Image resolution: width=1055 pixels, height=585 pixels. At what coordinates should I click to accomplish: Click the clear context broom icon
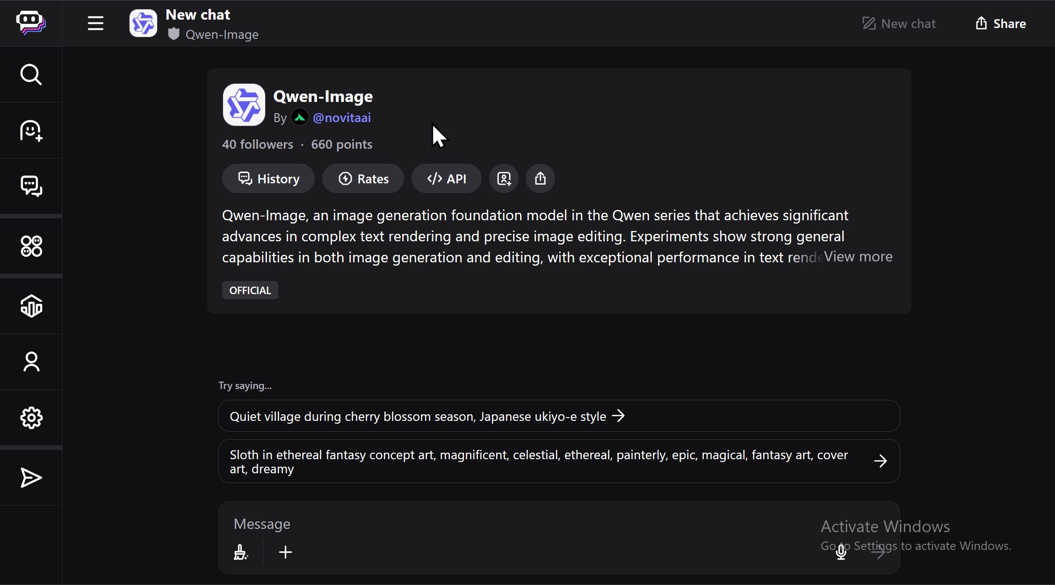pos(241,552)
